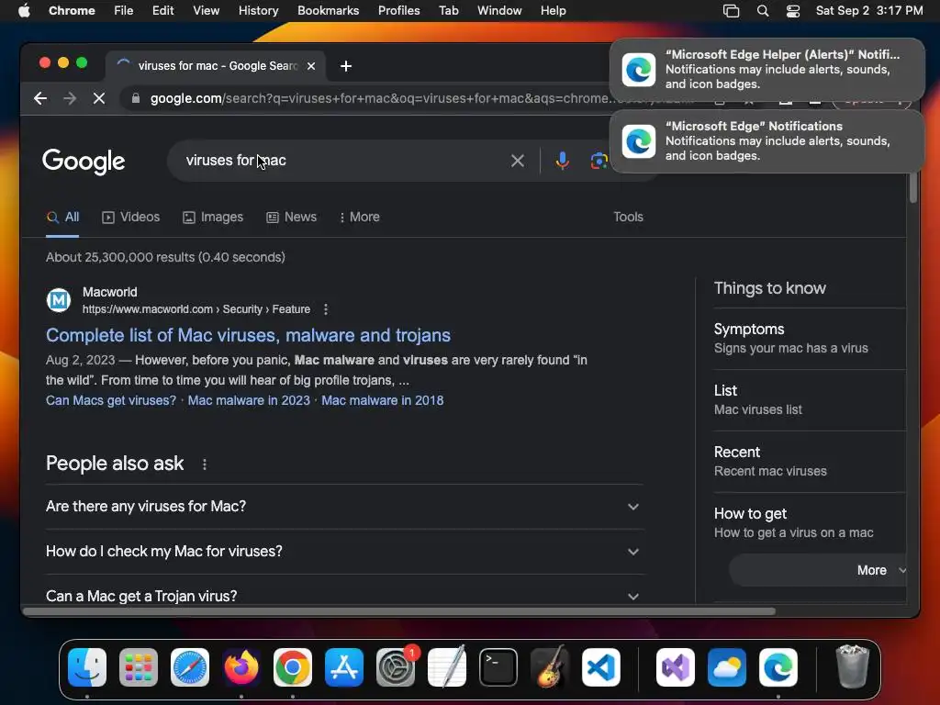The width and height of the screenshot is (940, 705).
Task: Open Macworld result options (three dots)
Action: pyautogui.click(x=326, y=309)
